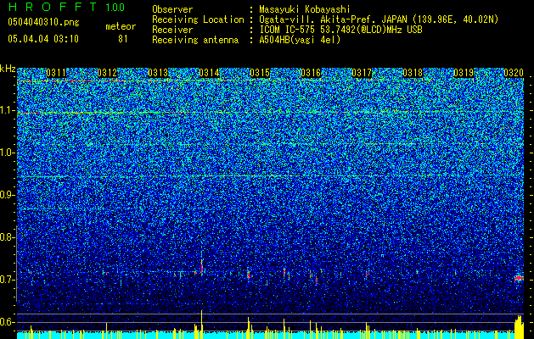534x339 pixels.
Task: Click the bright meteor echo below 0314
Action: [202, 268]
